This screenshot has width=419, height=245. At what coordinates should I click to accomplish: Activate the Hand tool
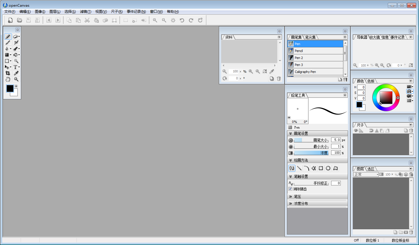[x=8, y=79]
